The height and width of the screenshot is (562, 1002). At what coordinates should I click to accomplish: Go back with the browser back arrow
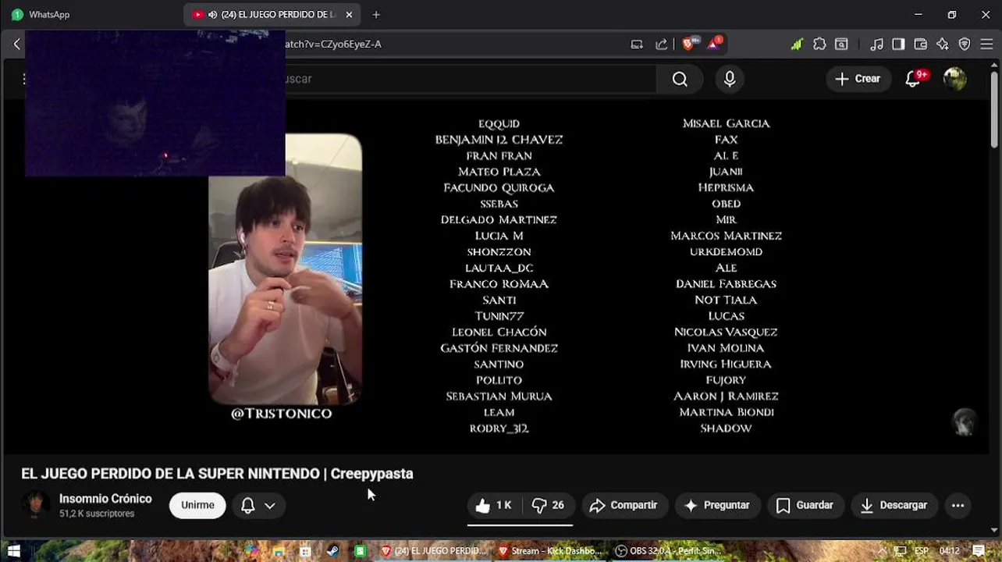16,44
